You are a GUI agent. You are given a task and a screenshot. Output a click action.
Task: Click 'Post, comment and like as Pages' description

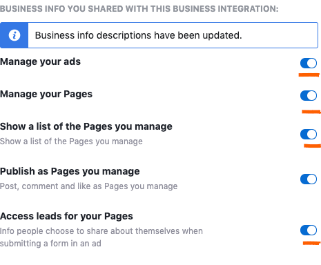coord(89,186)
